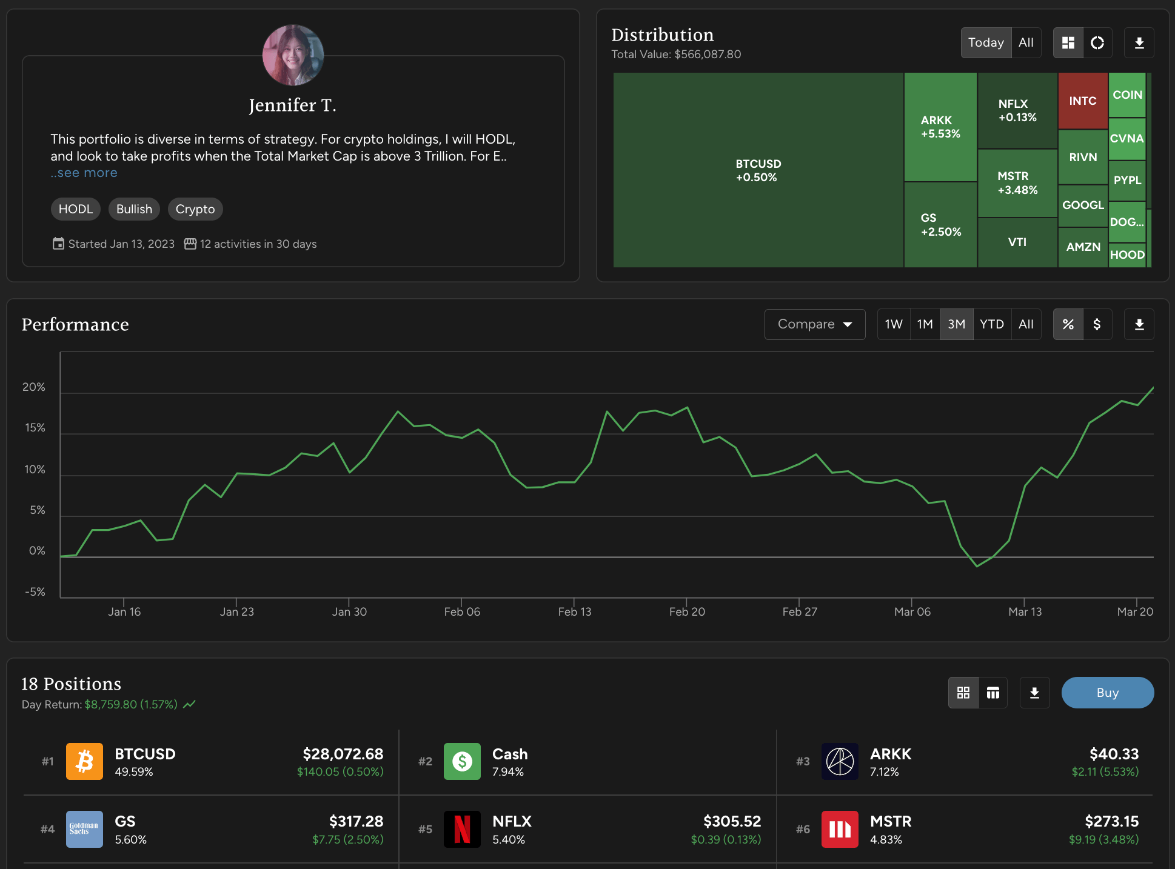This screenshot has height=869, width=1175.
Task: Switch to the 1W performance tab
Action: [x=893, y=324]
